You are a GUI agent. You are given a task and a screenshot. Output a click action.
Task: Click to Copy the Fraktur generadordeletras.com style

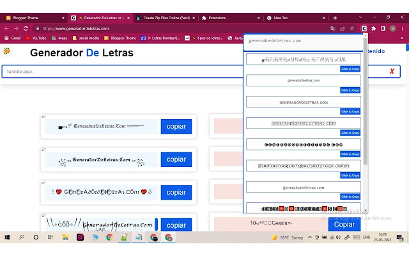click(x=350, y=196)
